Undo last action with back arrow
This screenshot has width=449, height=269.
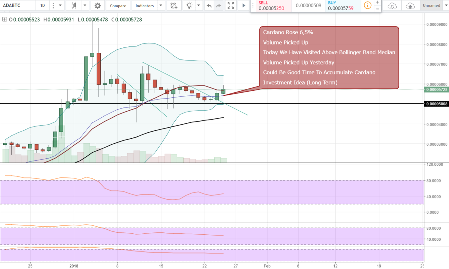[x=209, y=5]
